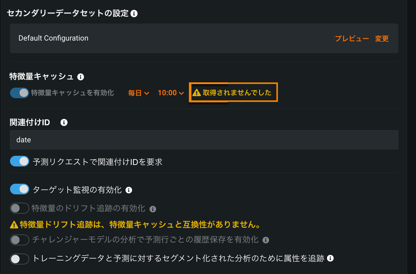Click info icon beside チャレンジャーモデル履歴保存 option
Image resolution: width=416 pixels, height=274 pixels.
(266, 240)
